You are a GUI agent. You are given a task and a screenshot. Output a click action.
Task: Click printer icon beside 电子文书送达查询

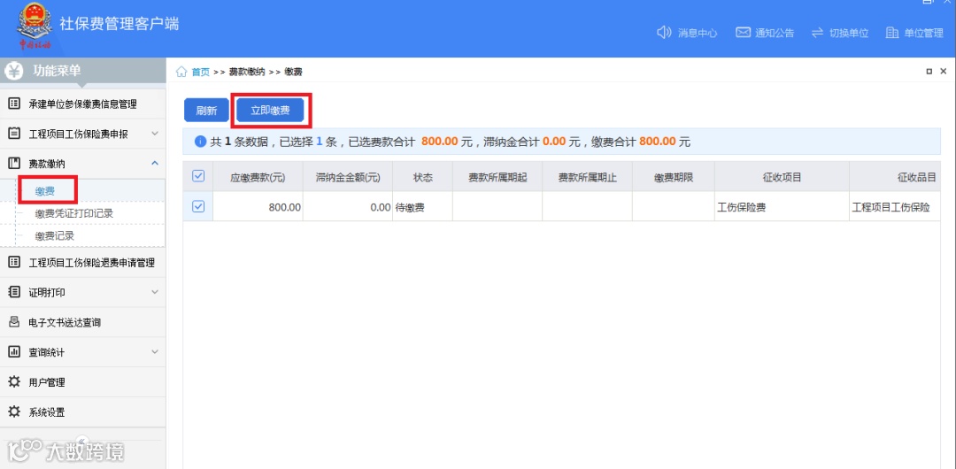[13, 323]
